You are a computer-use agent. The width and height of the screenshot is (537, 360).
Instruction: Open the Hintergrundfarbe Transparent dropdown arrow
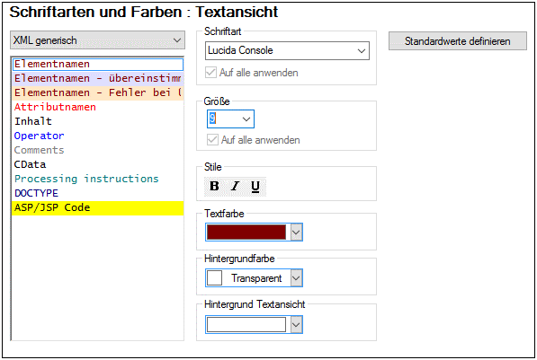click(x=296, y=278)
